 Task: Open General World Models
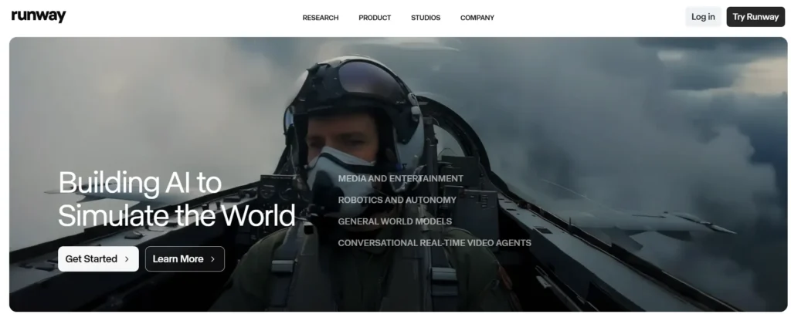395,221
